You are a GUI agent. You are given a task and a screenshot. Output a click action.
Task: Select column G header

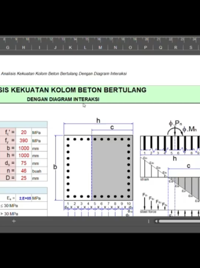pos(8,48)
